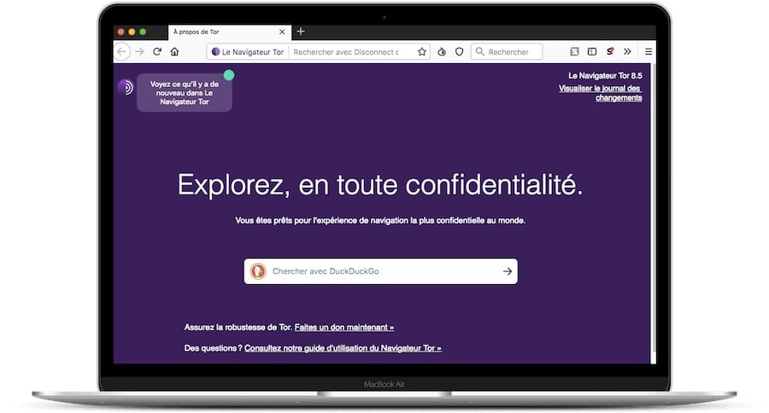
Task: Open "Visualiser le journal des changements" link
Action: click(601, 93)
